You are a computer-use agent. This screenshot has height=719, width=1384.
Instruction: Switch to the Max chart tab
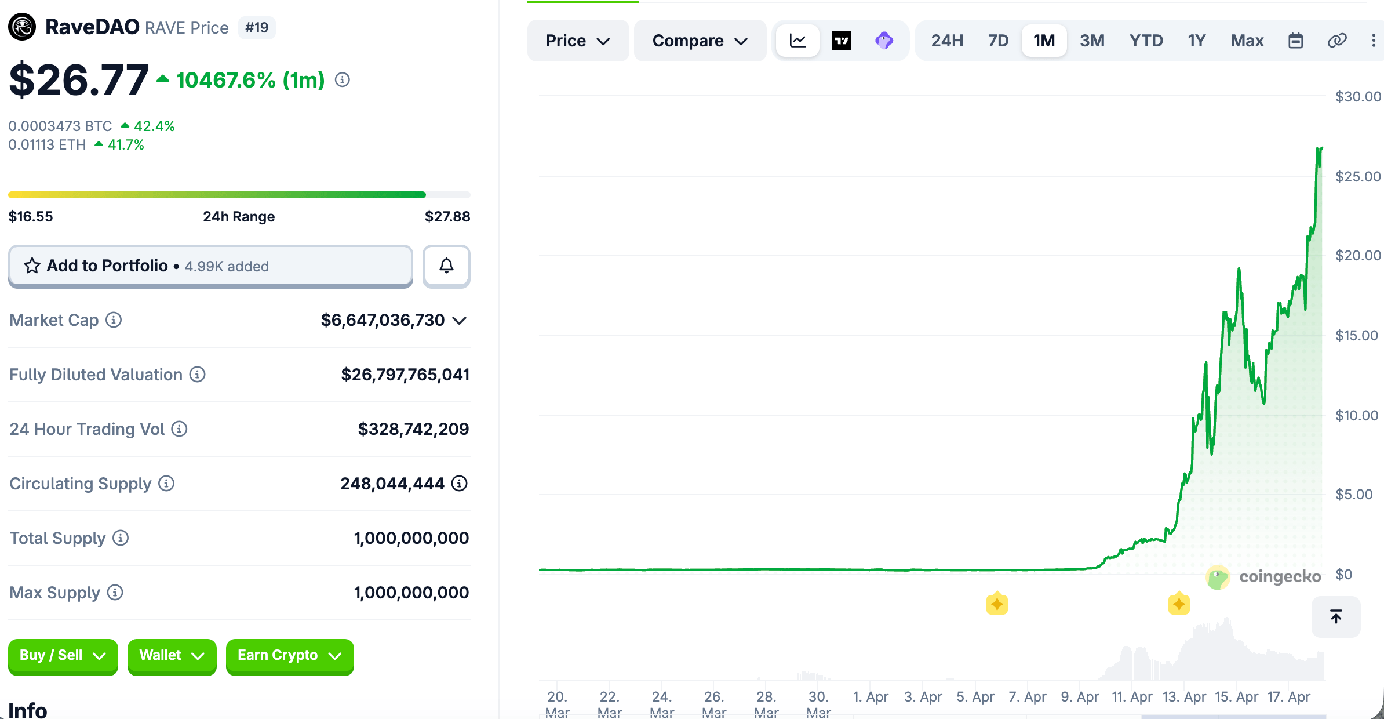coord(1247,40)
